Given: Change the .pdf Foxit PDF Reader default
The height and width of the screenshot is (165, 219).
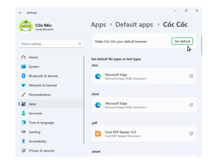Looking at the screenshot, I should (x=144, y=134).
